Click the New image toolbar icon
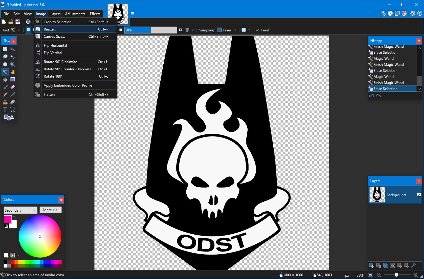 coord(4,22)
